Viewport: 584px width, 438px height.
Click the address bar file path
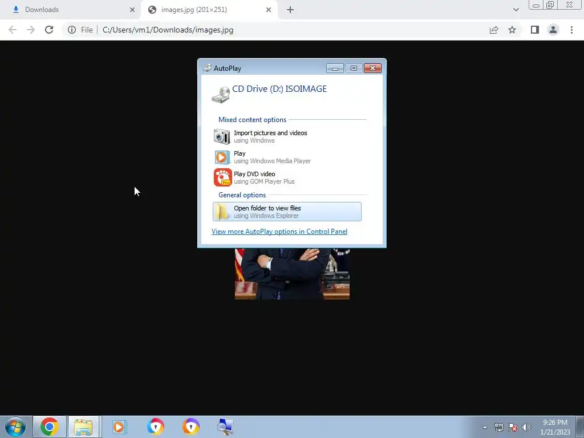click(168, 30)
